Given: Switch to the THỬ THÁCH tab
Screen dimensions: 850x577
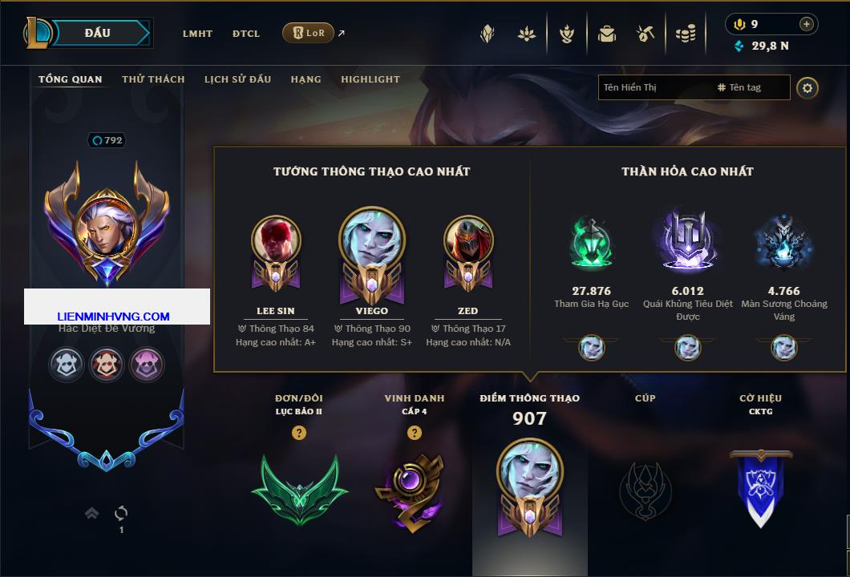Looking at the screenshot, I should pos(153,79).
